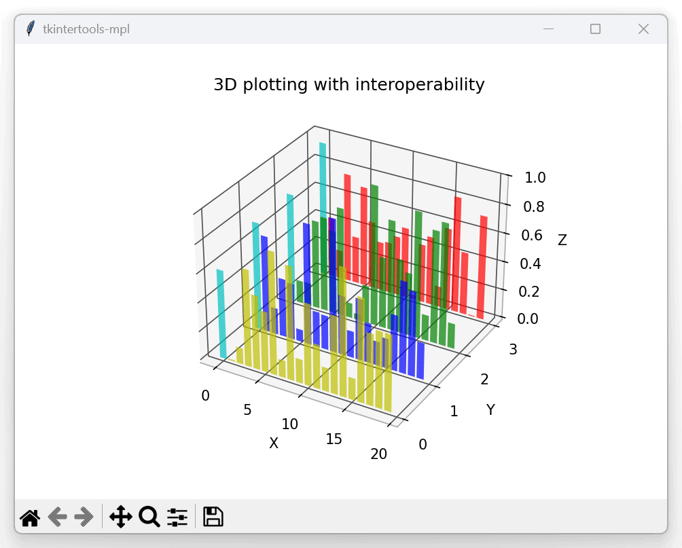Click the Z tick label 1.0
The image size is (682, 548).
[535, 177]
